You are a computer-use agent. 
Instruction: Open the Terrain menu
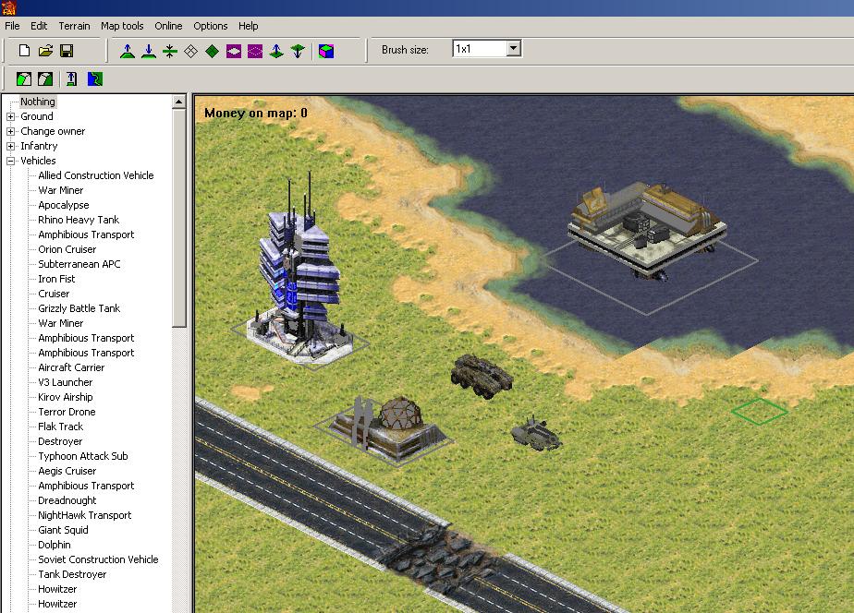click(x=74, y=26)
